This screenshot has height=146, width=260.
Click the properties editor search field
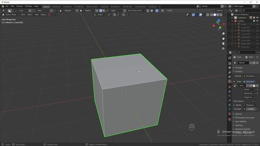(246, 52)
